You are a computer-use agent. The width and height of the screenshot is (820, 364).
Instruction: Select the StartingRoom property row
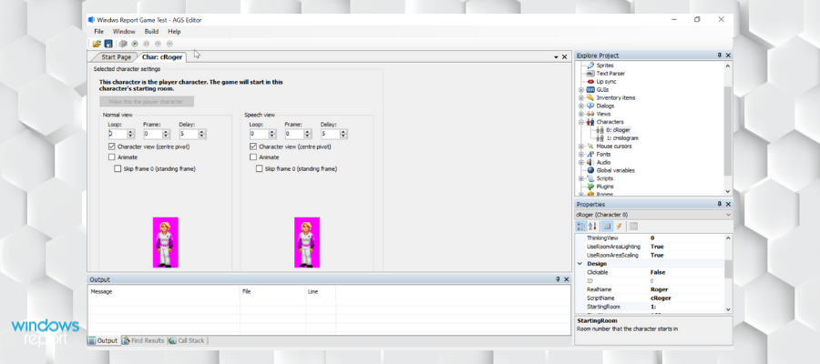coord(650,307)
